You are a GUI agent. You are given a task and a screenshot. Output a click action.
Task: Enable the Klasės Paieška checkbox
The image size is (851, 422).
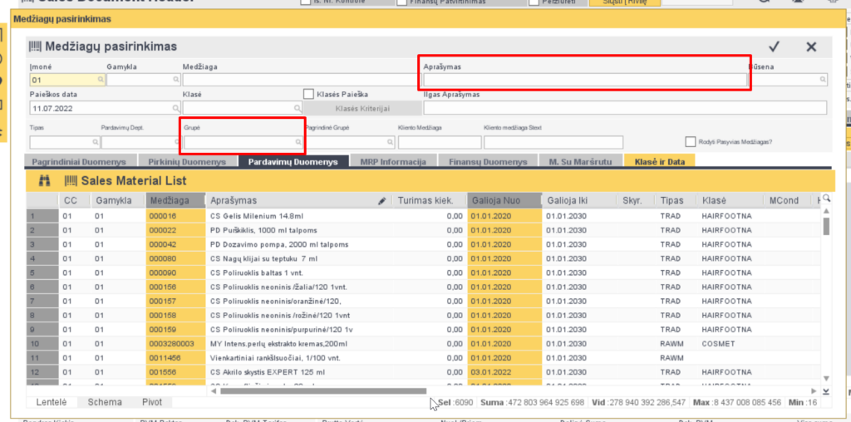[308, 95]
